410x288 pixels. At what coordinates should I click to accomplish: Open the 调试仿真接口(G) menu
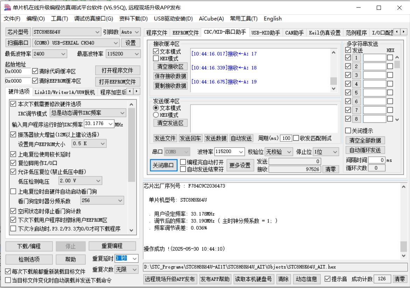point(93,19)
